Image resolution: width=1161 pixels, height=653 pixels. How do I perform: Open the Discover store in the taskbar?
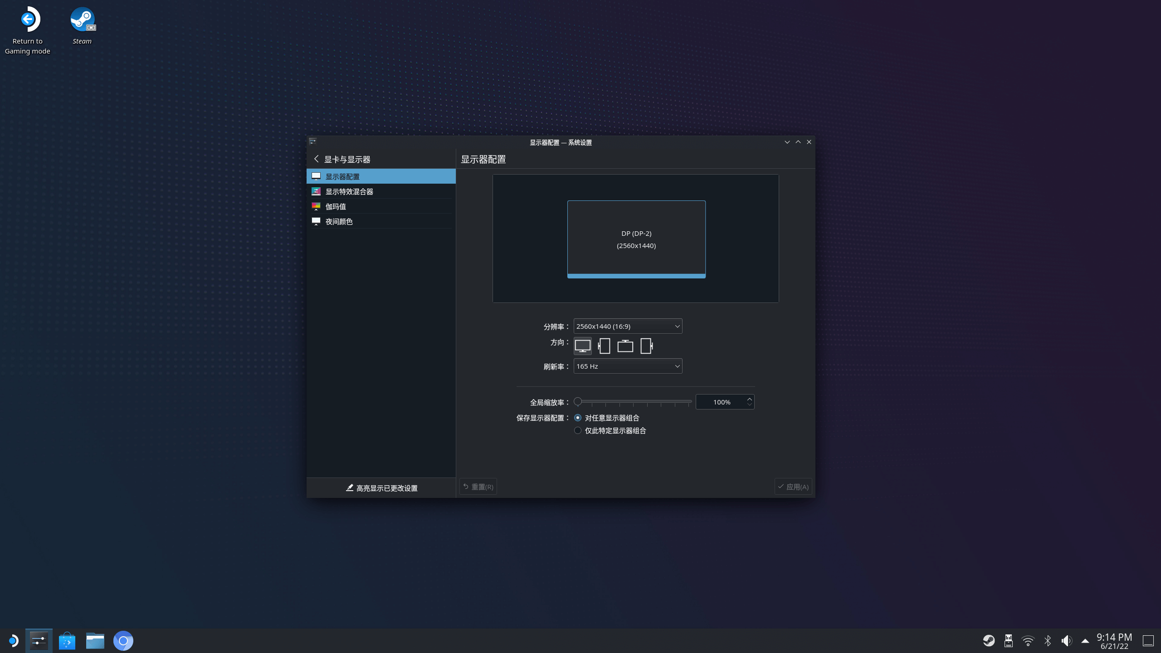point(67,641)
